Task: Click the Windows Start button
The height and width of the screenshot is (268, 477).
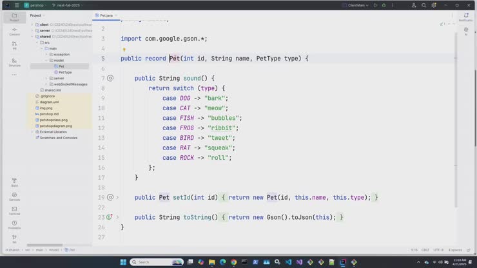Action: tap(123, 262)
